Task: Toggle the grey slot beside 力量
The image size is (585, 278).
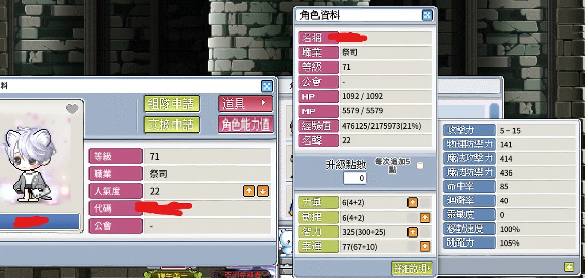Action: point(425,203)
